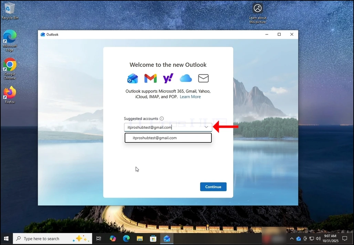Maximize the Outlook window
The width and height of the screenshot is (354, 245).
click(279, 34)
